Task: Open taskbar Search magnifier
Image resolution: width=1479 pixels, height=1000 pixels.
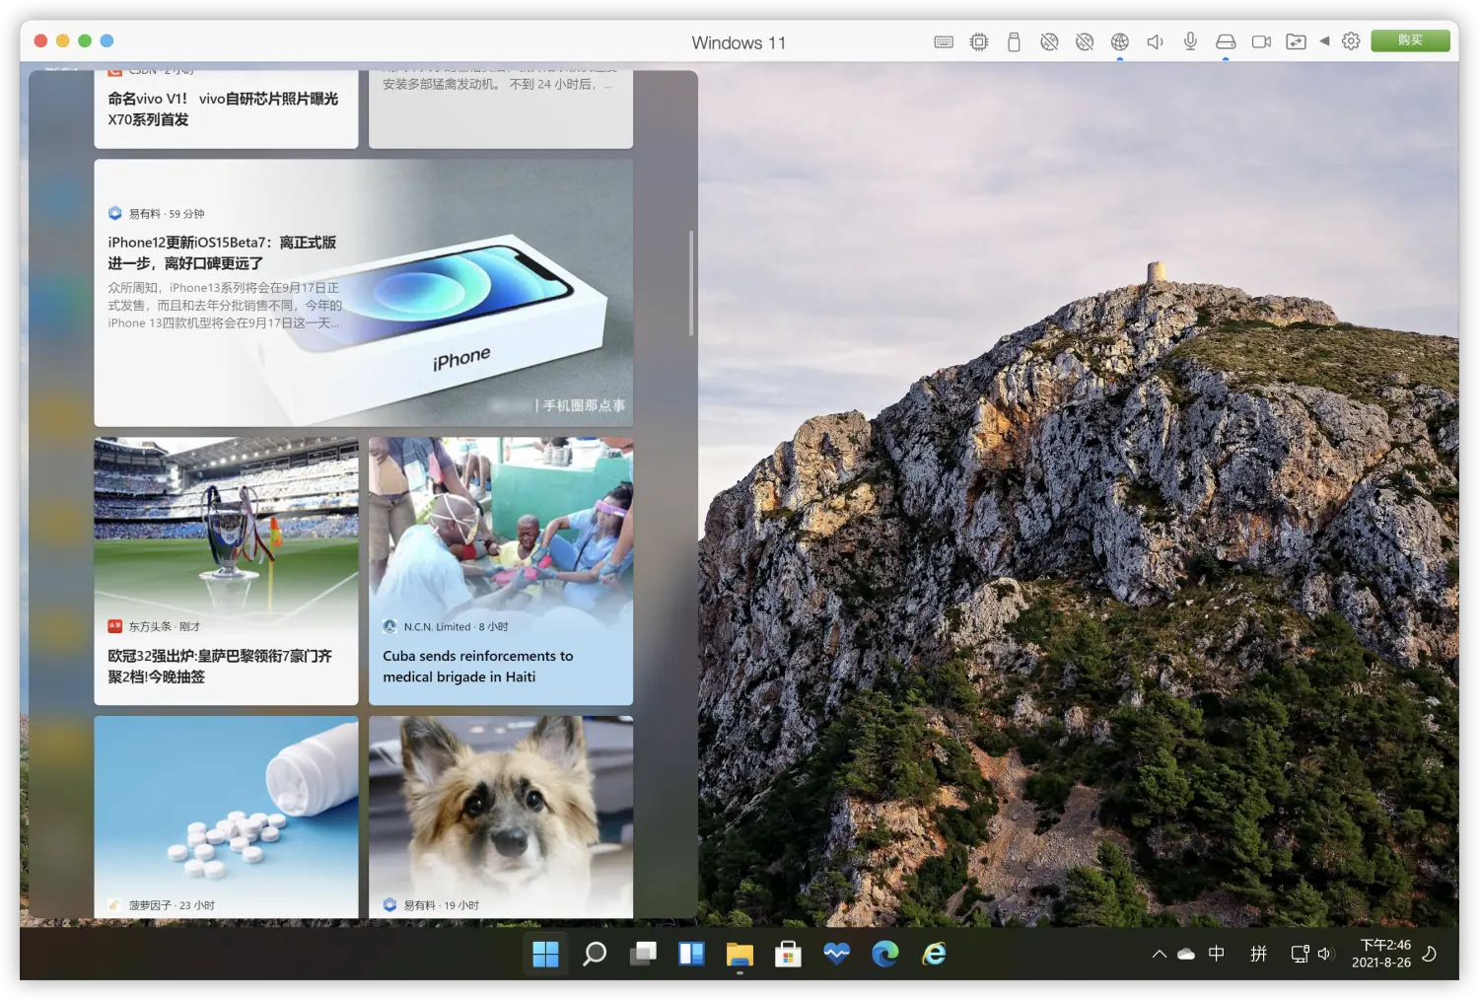Action: pyautogui.click(x=595, y=954)
